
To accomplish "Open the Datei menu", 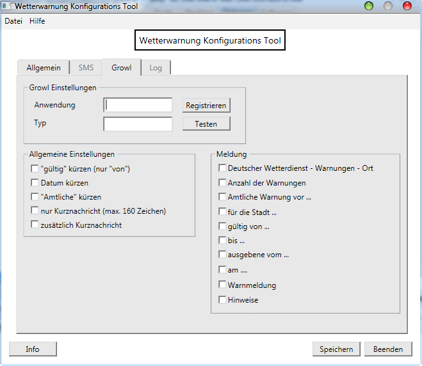I will [x=13, y=21].
